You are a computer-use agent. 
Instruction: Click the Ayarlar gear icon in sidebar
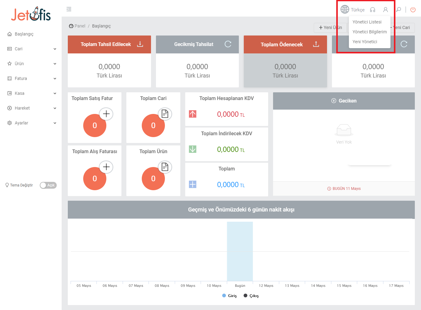coord(10,123)
